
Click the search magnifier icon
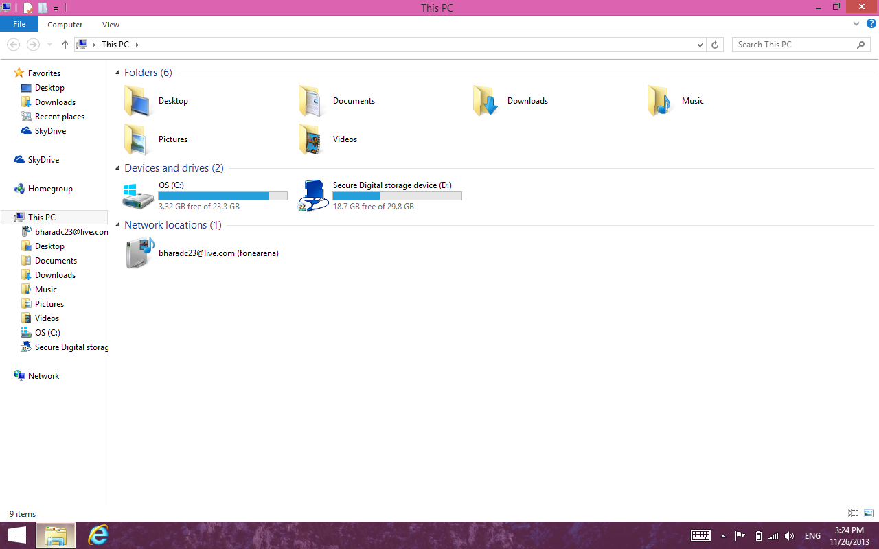tap(861, 45)
